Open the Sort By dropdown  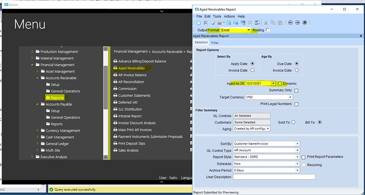(x=297, y=143)
